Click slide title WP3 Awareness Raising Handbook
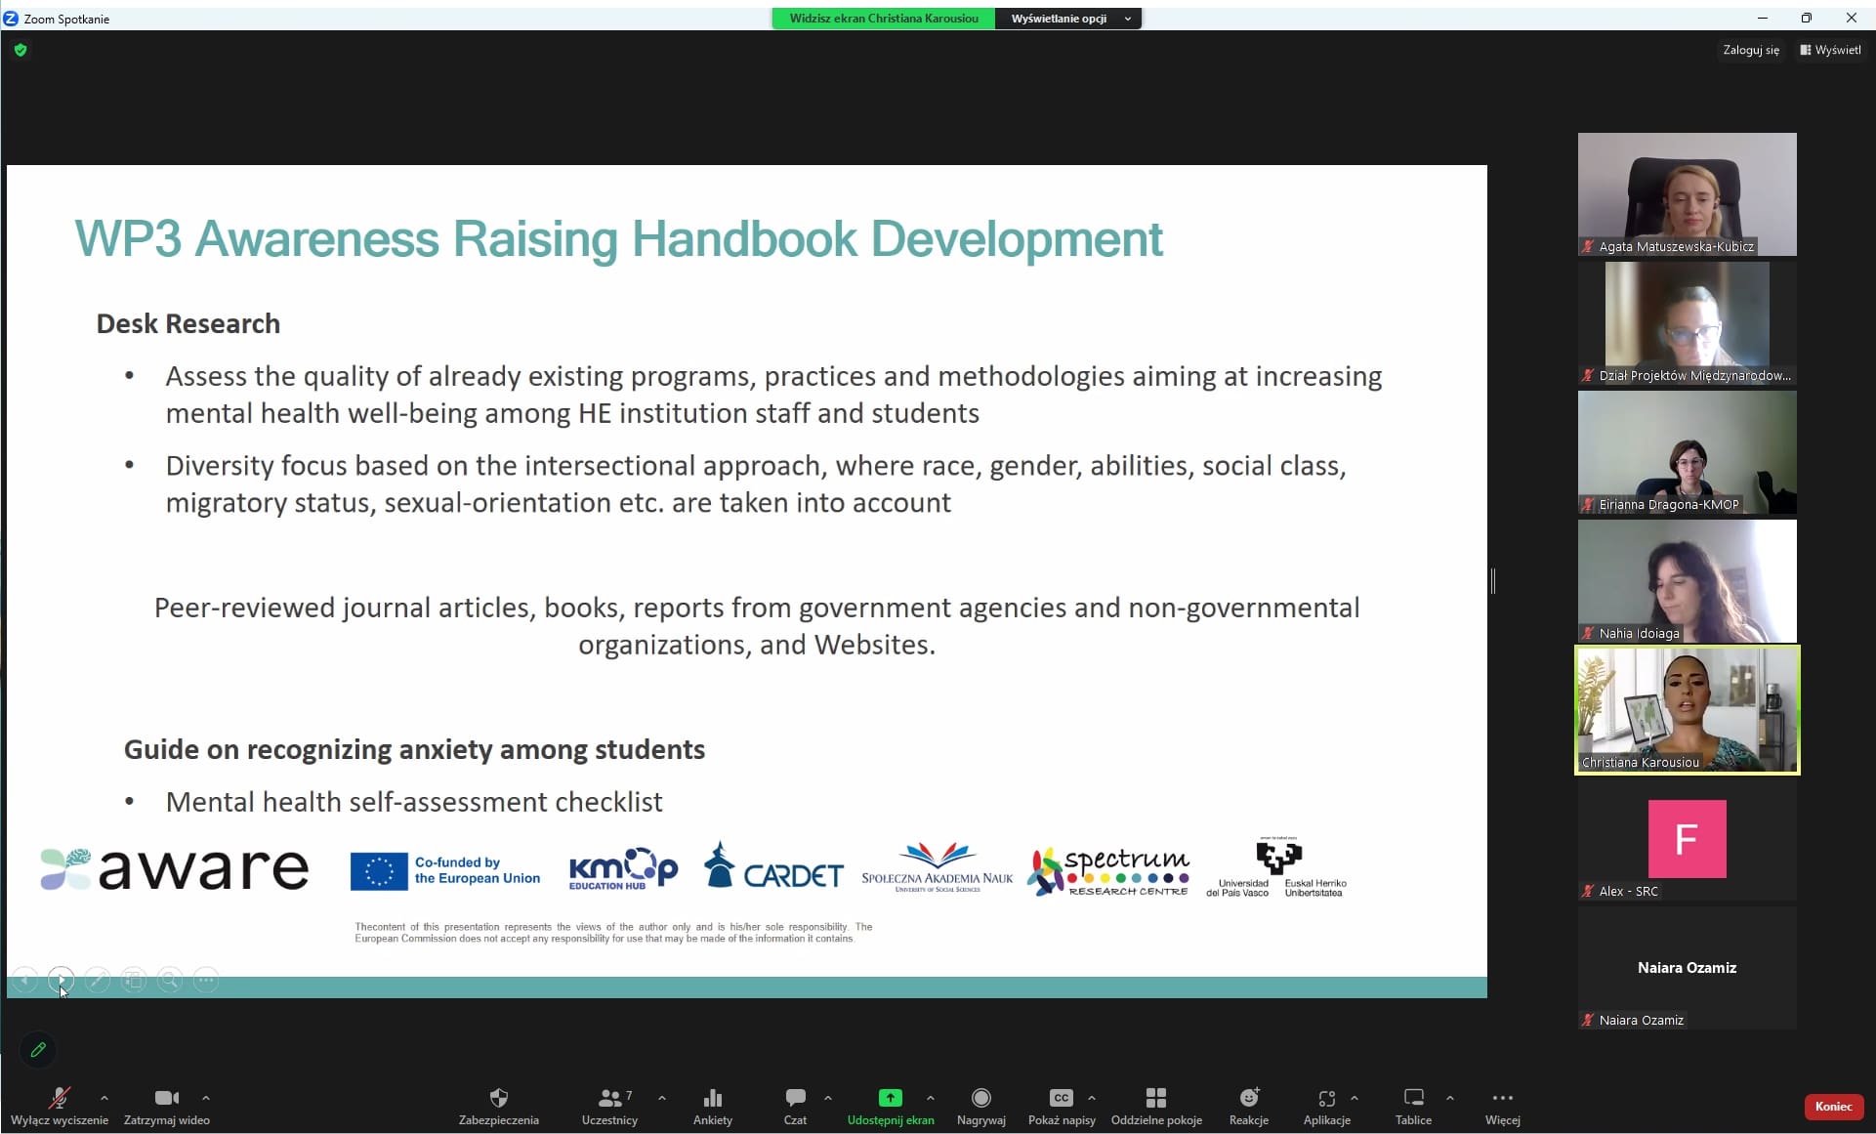Image resolution: width=1876 pixels, height=1134 pixels. click(x=619, y=239)
